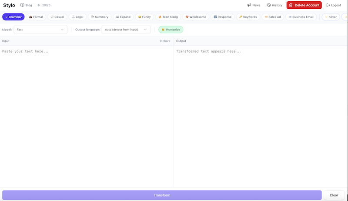Viewport: 348px width, 201px height.
Task: Select the Wholesome style chip
Action: [196, 17]
